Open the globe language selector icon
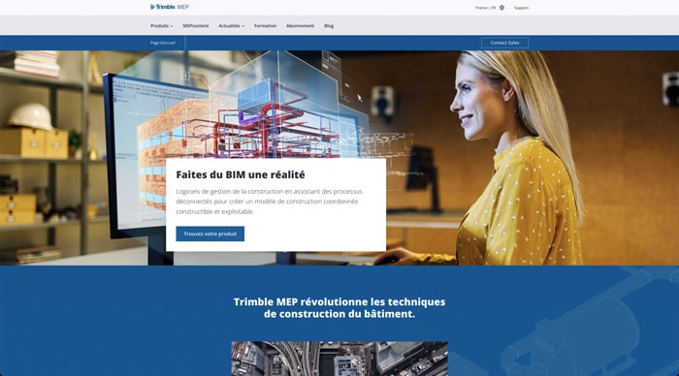Viewport: 679px width, 376px height. pyautogui.click(x=501, y=8)
